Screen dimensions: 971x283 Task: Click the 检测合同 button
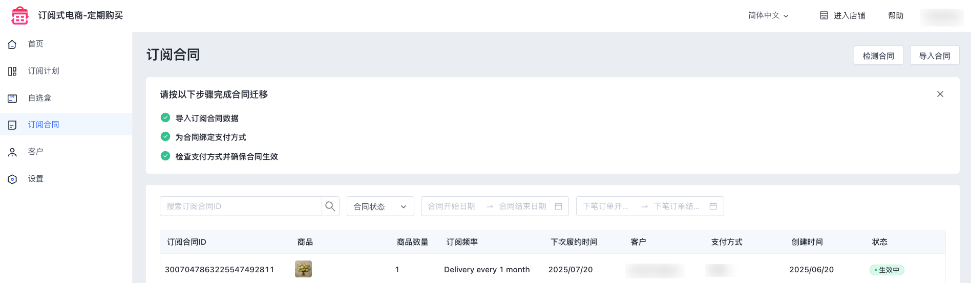(878, 56)
